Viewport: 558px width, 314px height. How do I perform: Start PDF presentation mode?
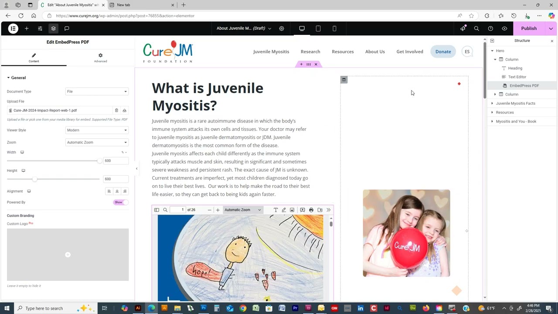pyautogui.click(x=303, y=210)
